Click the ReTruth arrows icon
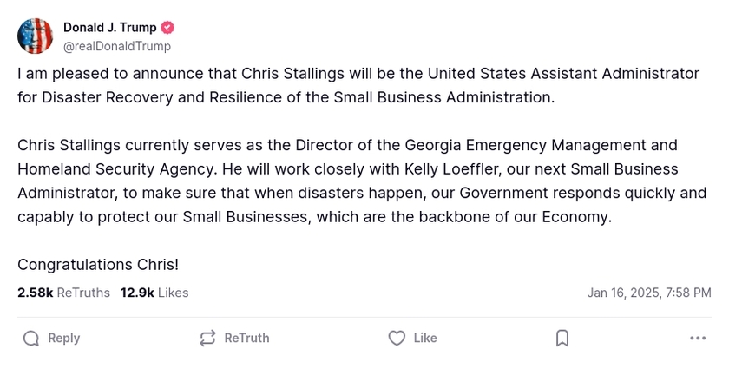 207,338
